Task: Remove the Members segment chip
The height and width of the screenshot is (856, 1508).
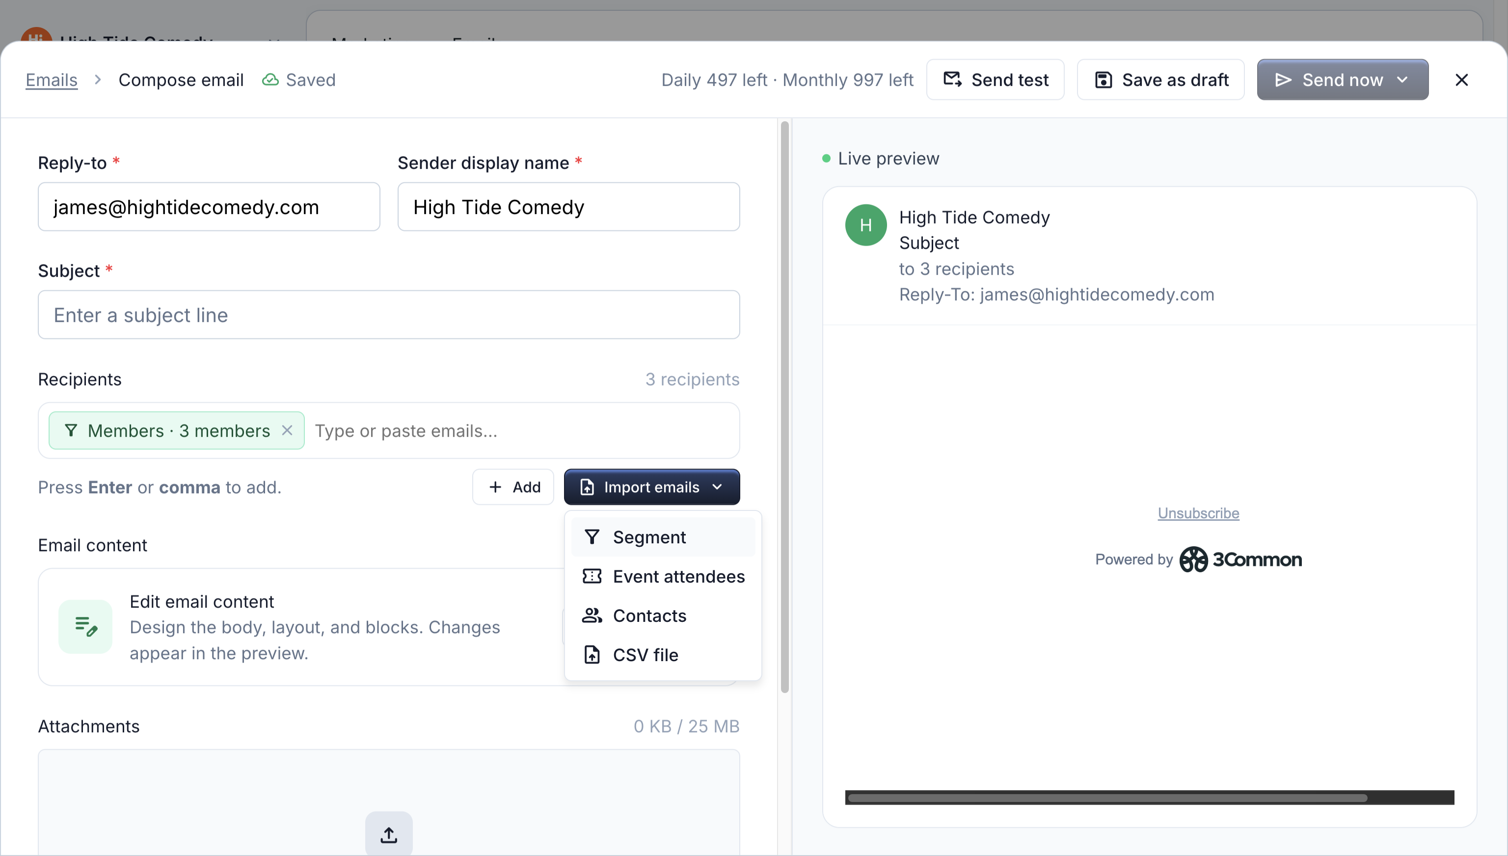Action: pos(287,430)
